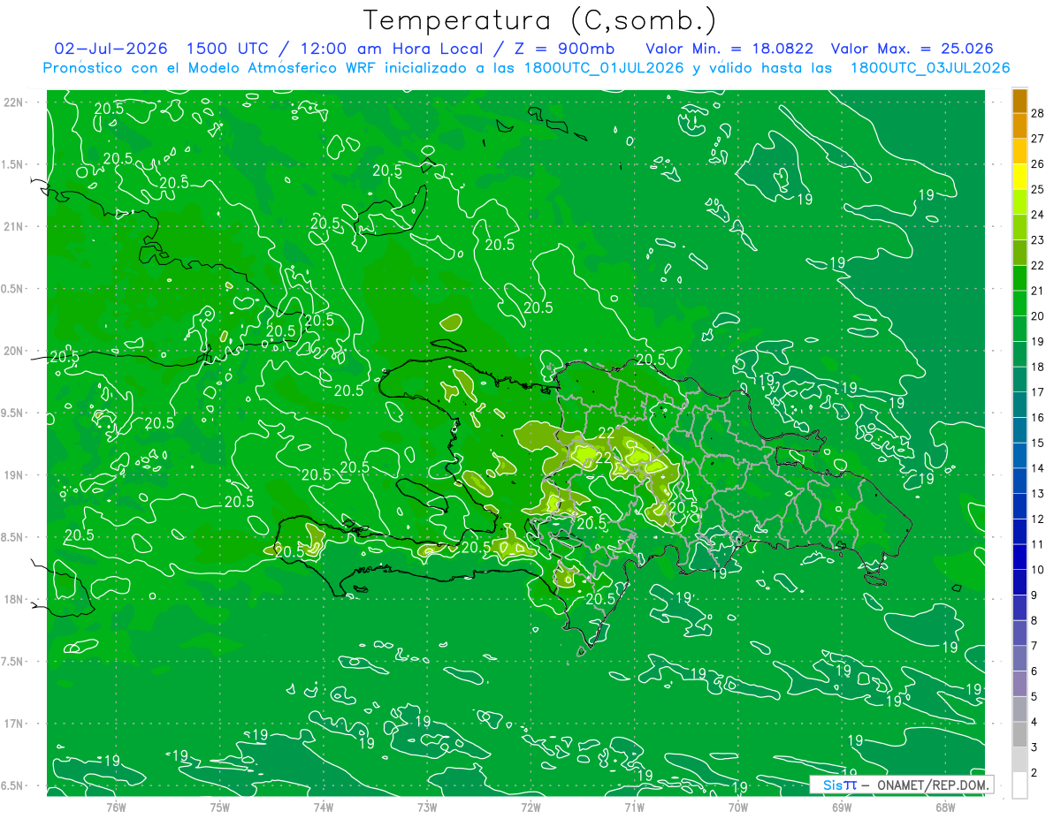Click the 21N latitude axis label
The image size is (1061, 819).
pos(13,226)
